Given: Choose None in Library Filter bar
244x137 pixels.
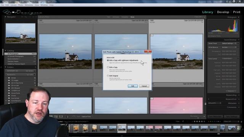Looking at the screenshot, I should pos(132,17).
